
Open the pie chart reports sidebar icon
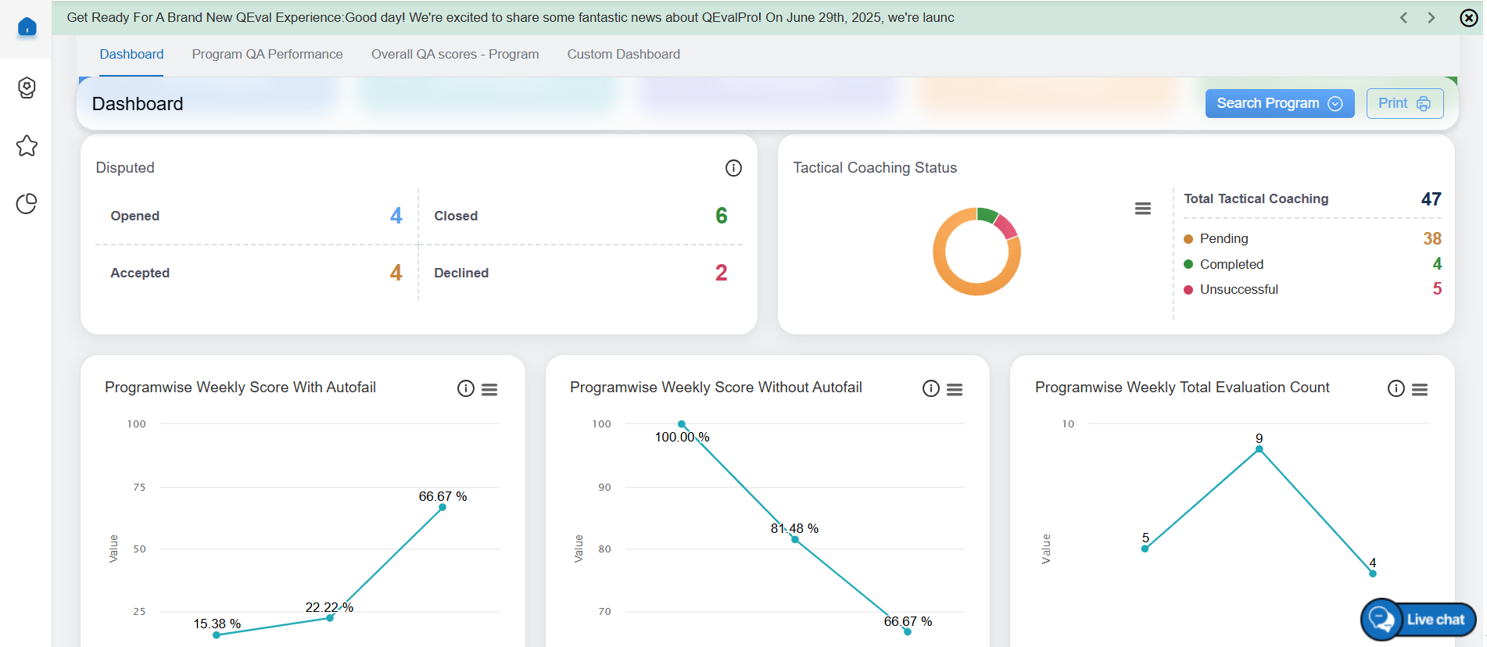point(27,204)
